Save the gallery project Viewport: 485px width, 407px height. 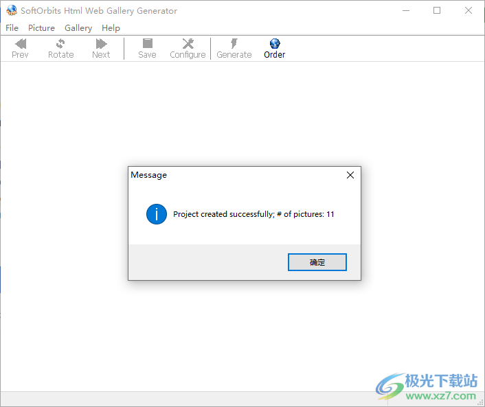[147, 48]
